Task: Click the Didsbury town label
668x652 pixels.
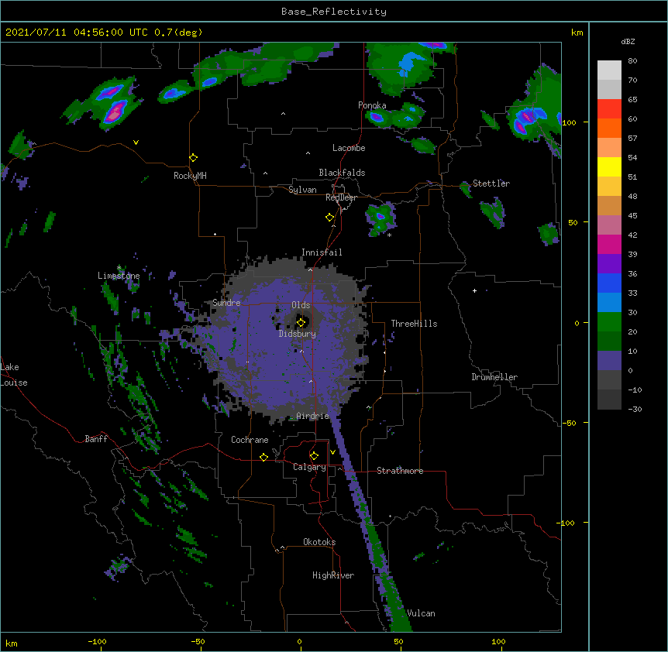Action: pyautogui.click(x=298, y=334)
